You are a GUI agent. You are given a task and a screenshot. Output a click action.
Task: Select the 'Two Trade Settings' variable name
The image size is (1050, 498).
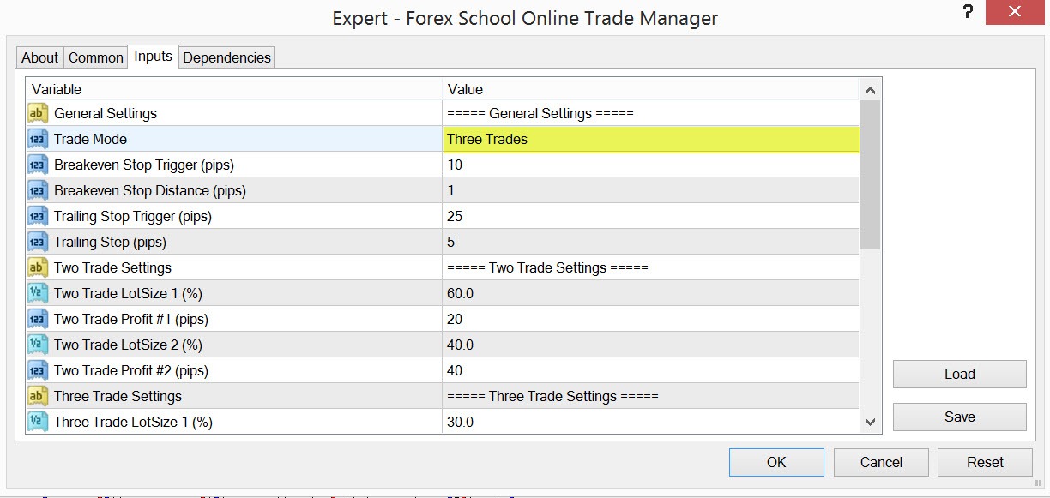[112, 267]
